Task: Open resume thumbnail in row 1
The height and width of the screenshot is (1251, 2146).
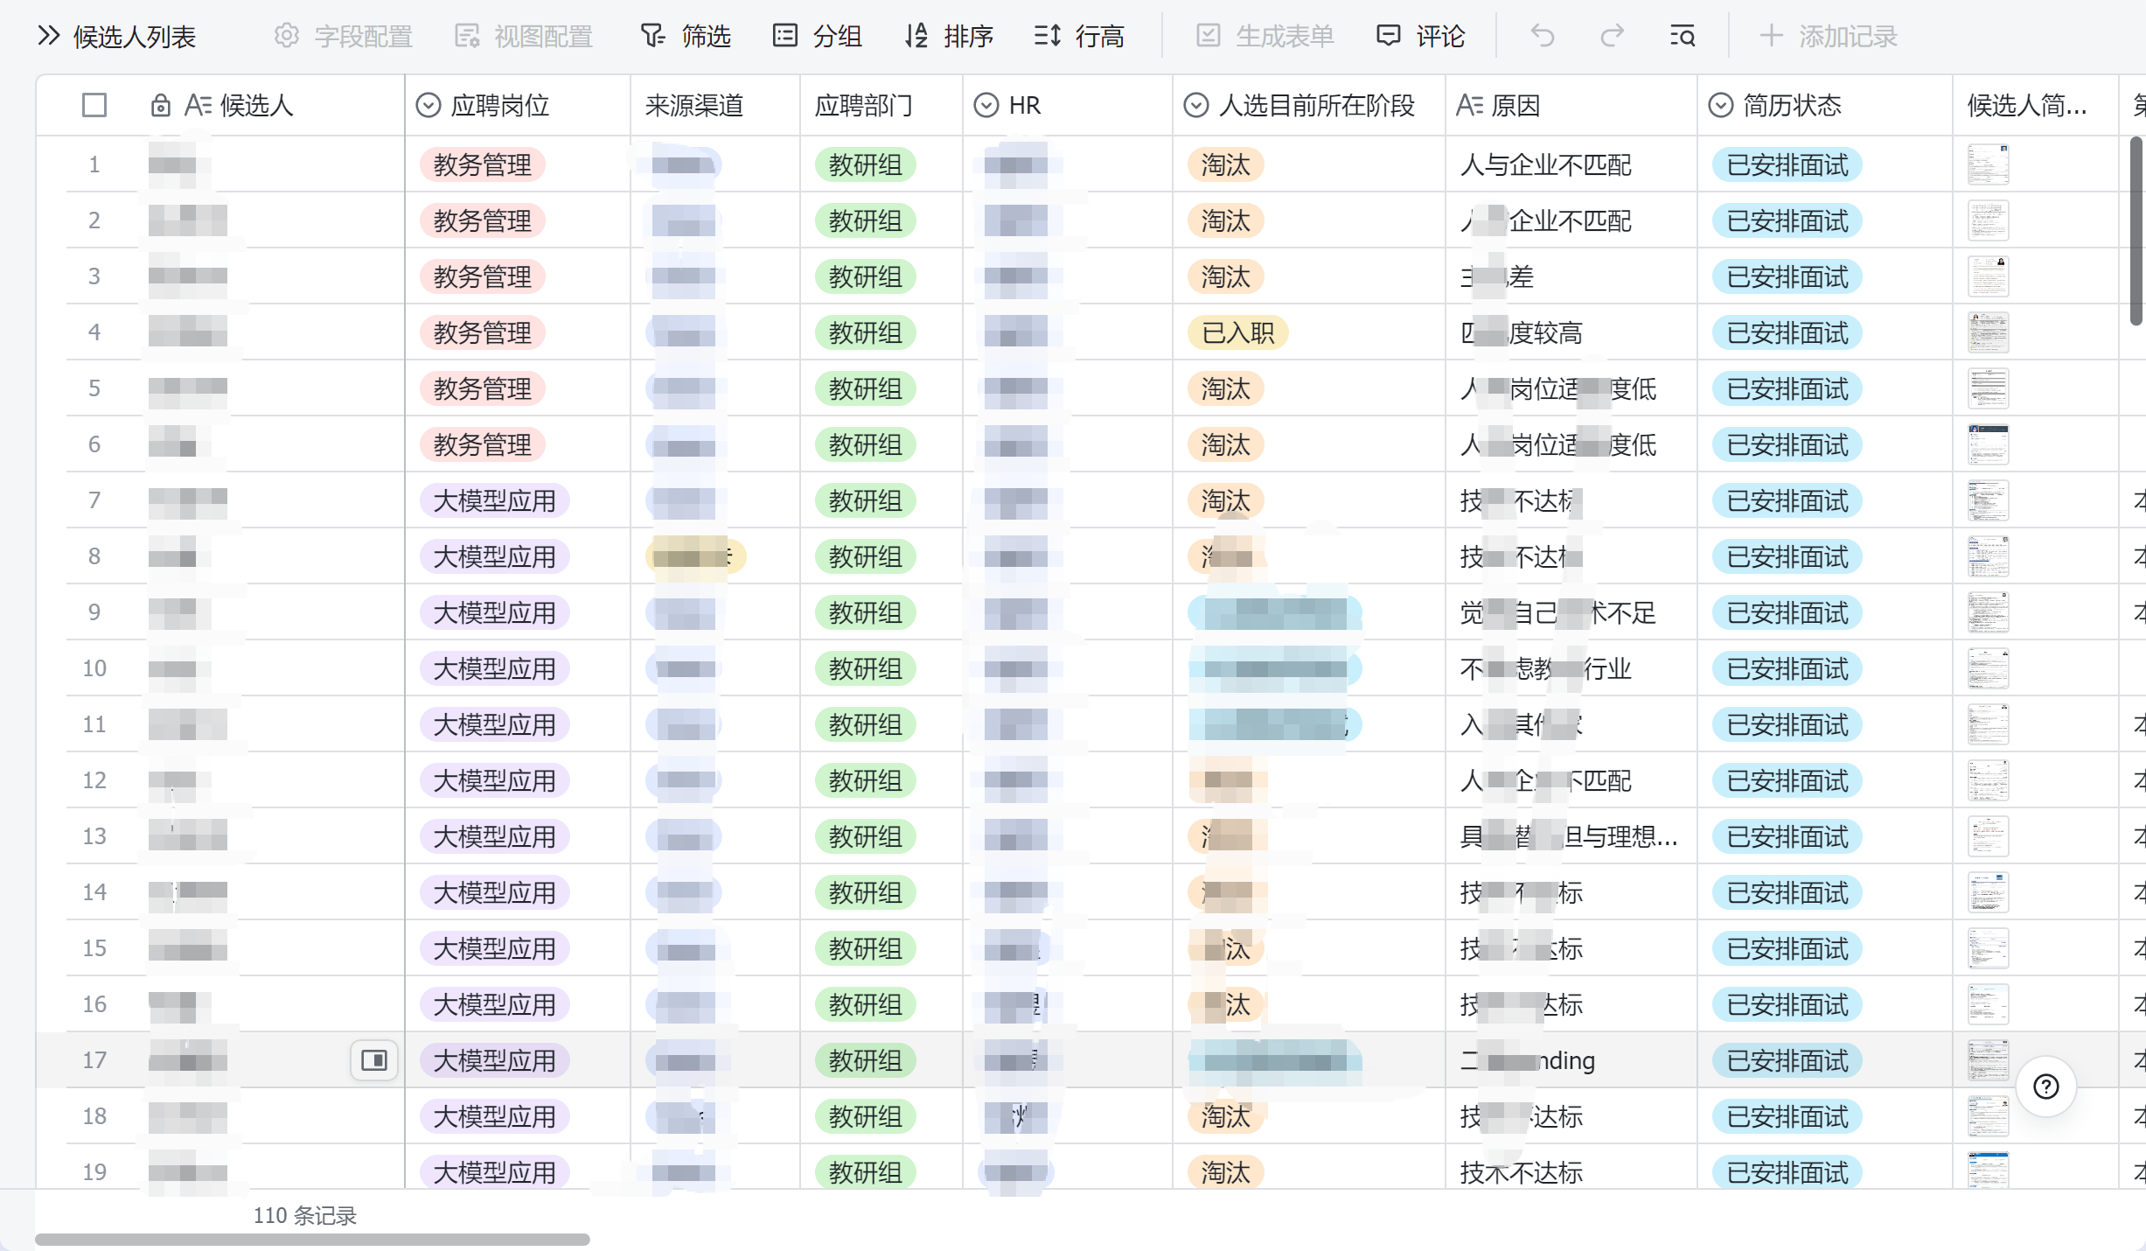Action: [x=1988, y=164]
